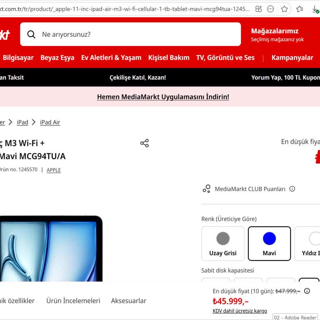Click MediaMarkt CLUB Puanları info icon
This screenshot has height=320, width=320.
point(292,189)
